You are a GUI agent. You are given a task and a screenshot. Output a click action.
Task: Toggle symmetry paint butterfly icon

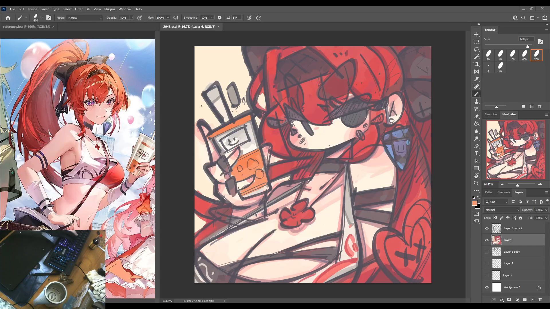(x=258, y=18)
